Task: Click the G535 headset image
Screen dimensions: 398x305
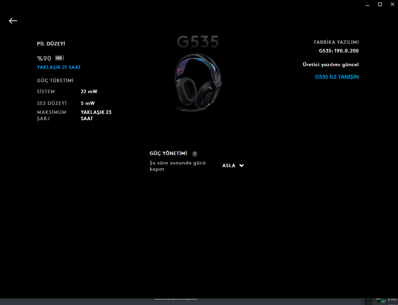Action: [198, 83]
